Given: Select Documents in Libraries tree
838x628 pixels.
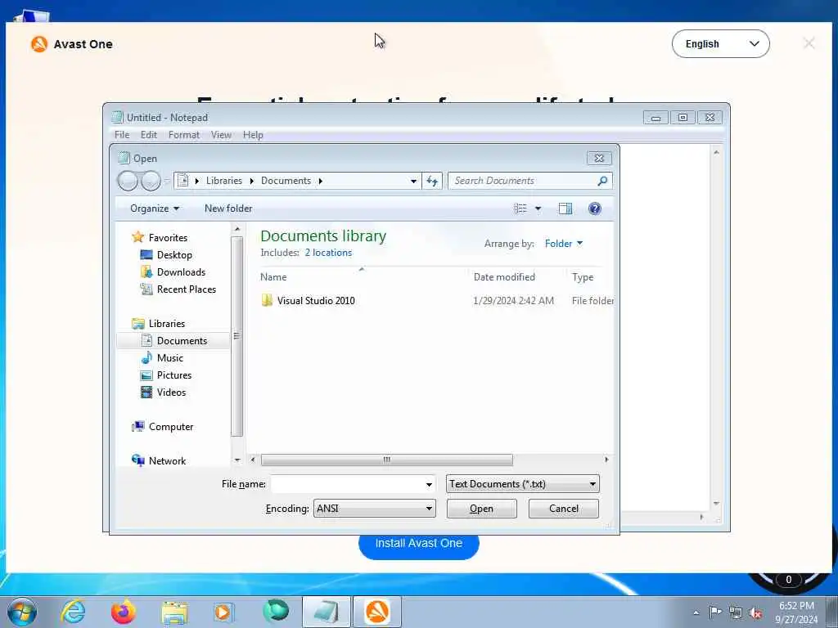Looking at the screenshot, I should [x=182, y=341].
